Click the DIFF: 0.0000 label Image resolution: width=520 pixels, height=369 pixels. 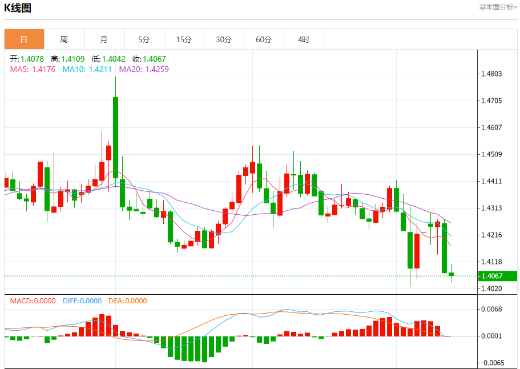coord(82,301)
